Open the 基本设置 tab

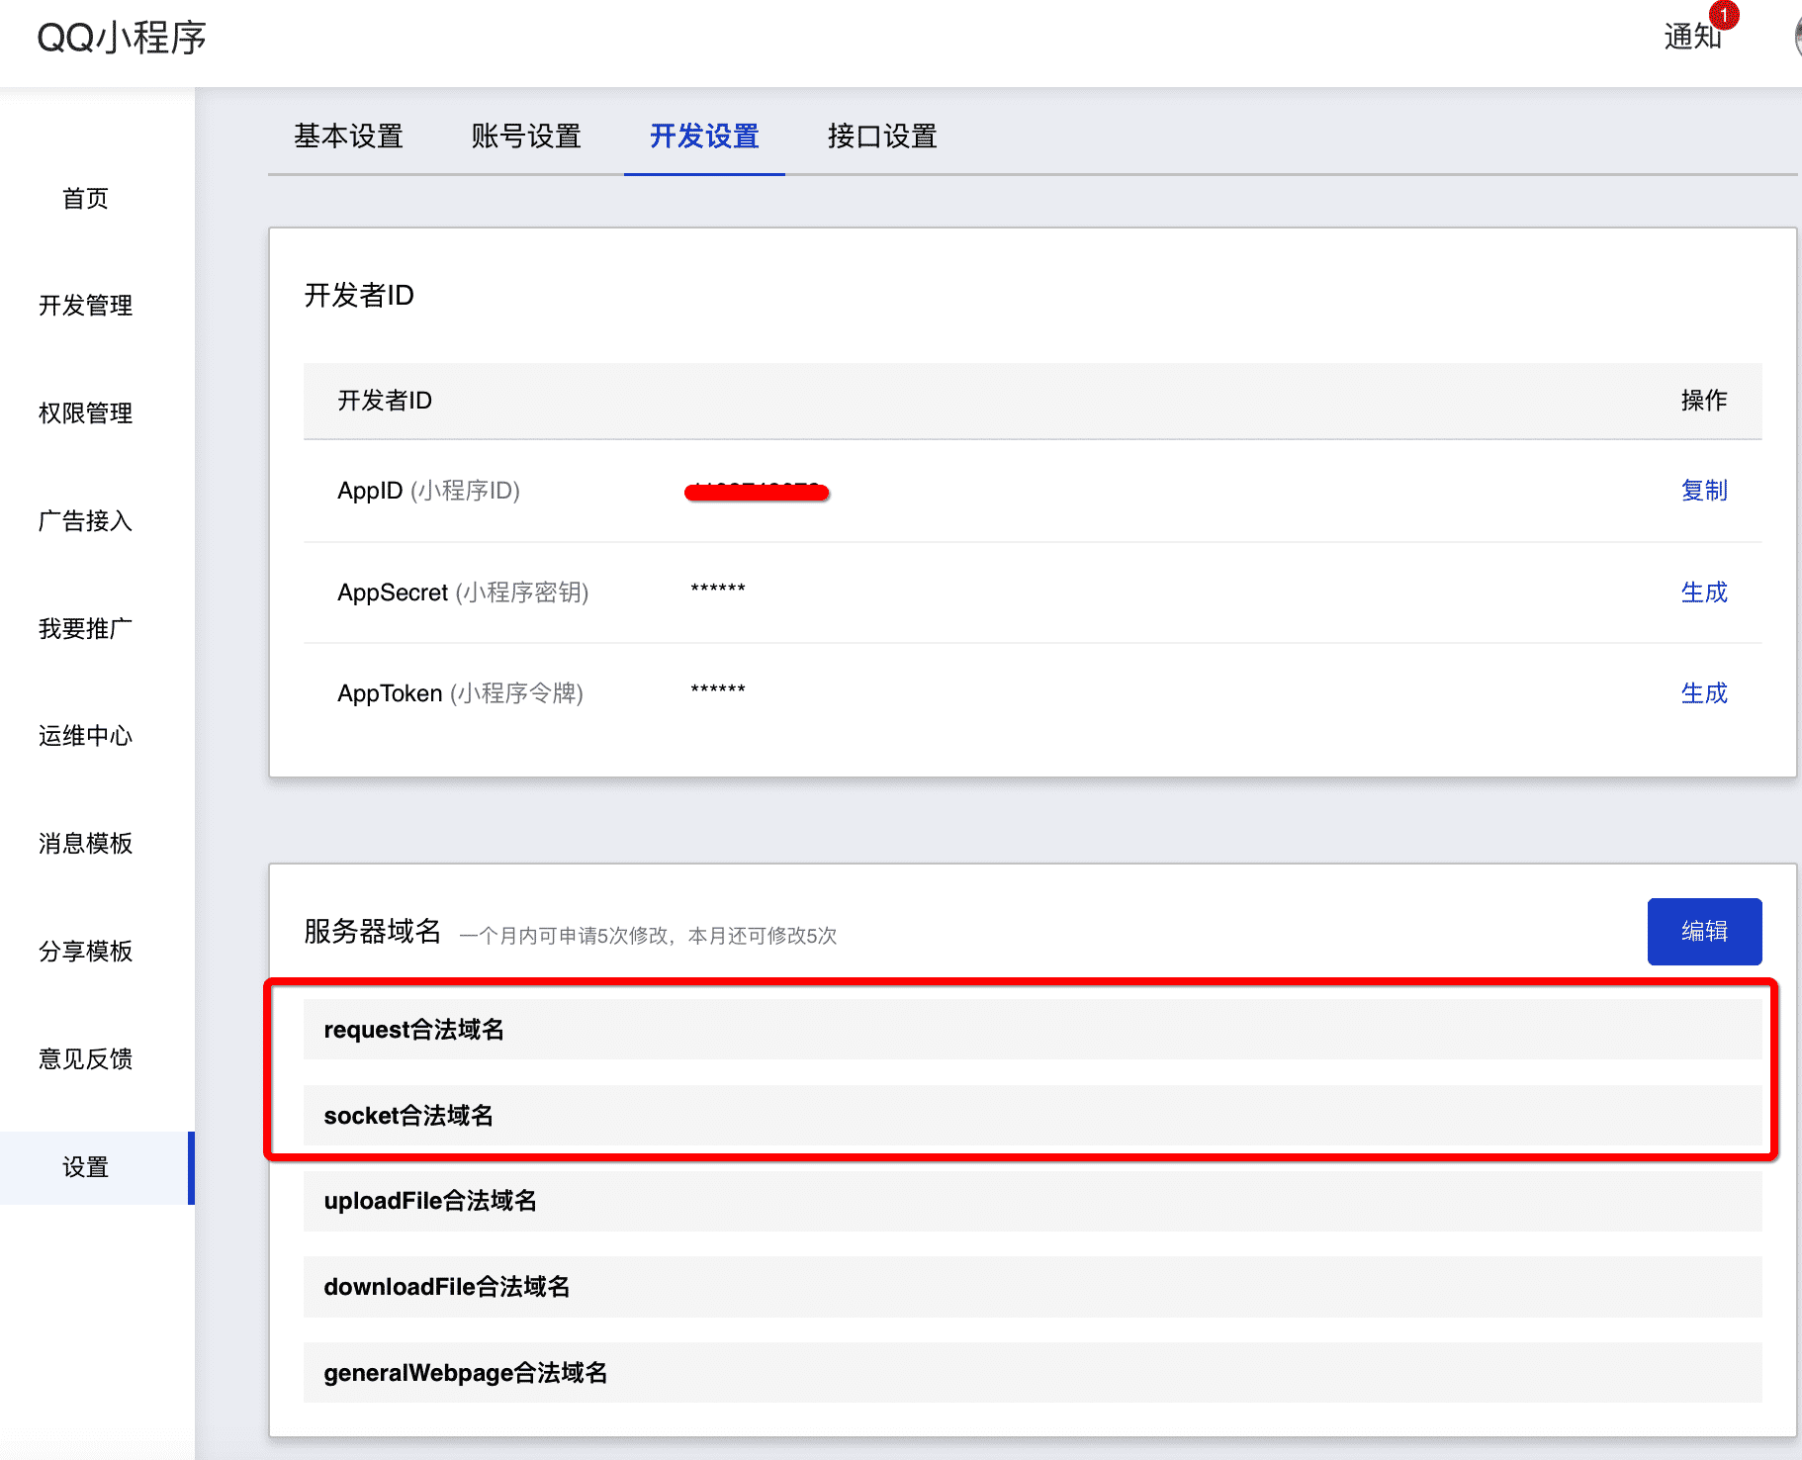click(348, 136)
